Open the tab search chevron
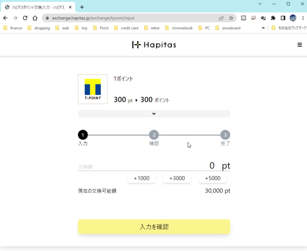Viewport: 307px width, 251px height. [260, 4]
